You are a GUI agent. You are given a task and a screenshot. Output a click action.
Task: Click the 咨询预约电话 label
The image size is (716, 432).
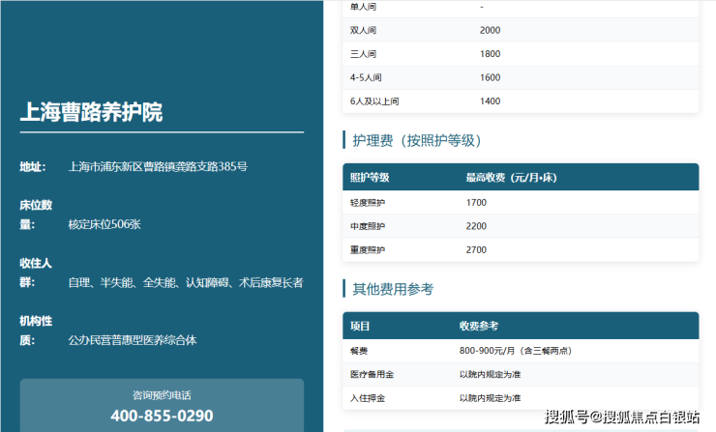coord(162,395)
